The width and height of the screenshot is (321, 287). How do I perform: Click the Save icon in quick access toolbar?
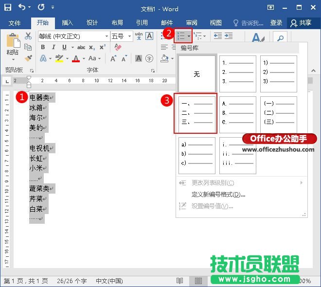pyautogui.click(x=8, y=7)
